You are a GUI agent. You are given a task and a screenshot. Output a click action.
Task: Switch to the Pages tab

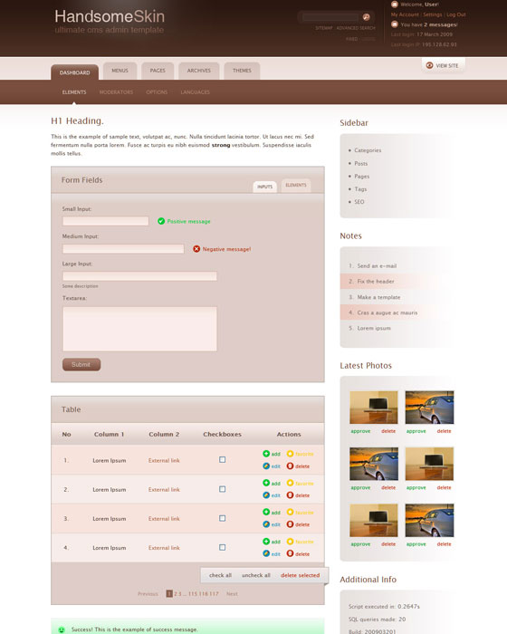pos(158,71)
